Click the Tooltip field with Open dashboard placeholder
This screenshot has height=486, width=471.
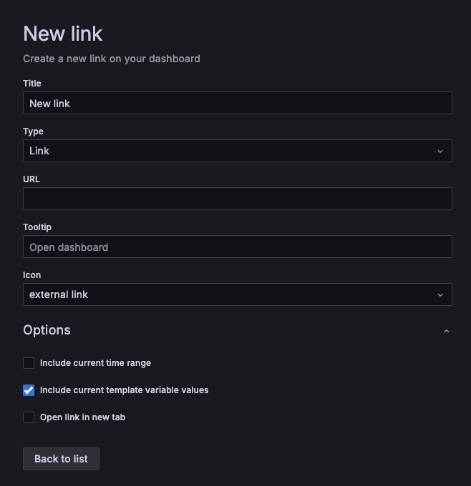237,247
